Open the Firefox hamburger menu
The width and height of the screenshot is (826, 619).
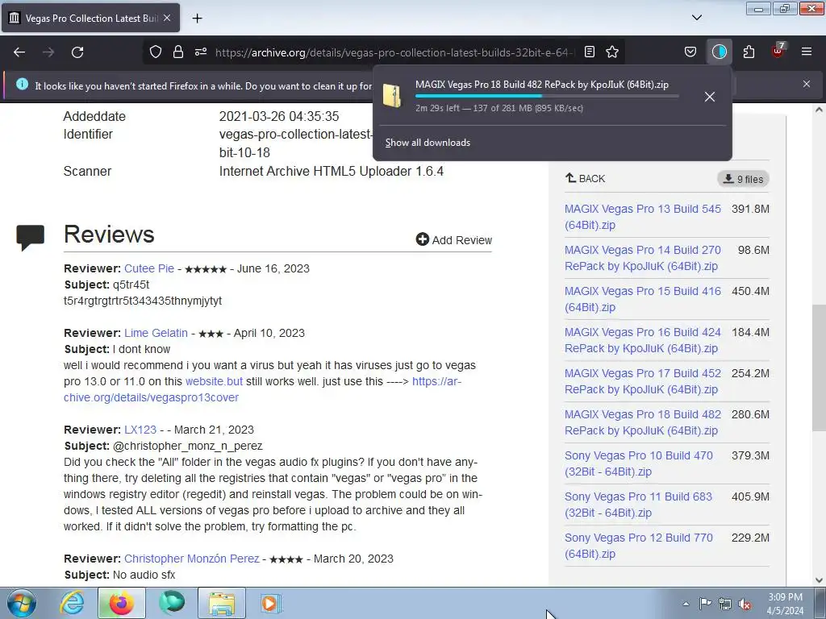click(807, 52)
